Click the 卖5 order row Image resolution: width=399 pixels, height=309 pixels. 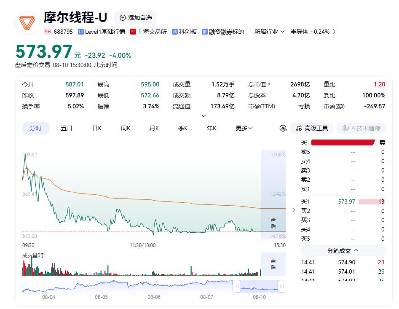(x=343, y=152)
